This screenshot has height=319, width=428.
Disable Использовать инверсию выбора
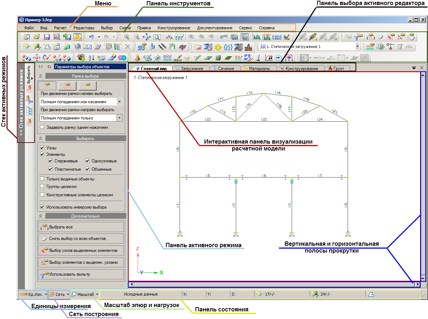pos(42,207)
